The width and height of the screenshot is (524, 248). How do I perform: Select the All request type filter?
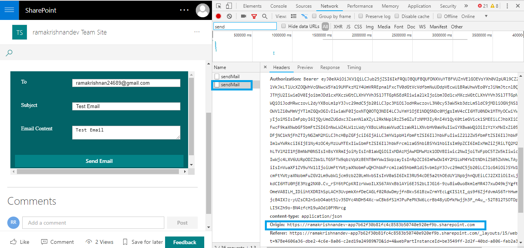[x=326, y=26]
